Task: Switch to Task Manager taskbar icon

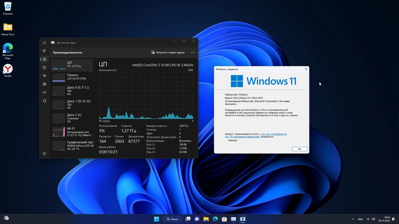Action: [233, 219]
